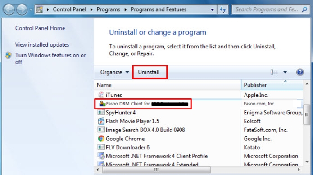
Task: Click the SpyHunter 4 icon
Action: [x=101, y=112]
